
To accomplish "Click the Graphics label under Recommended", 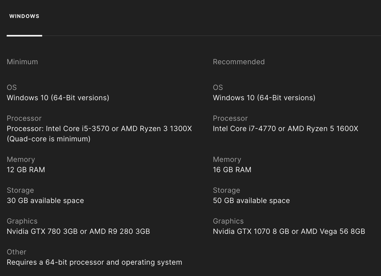I will pyautogui.click(x=228, y=221).
